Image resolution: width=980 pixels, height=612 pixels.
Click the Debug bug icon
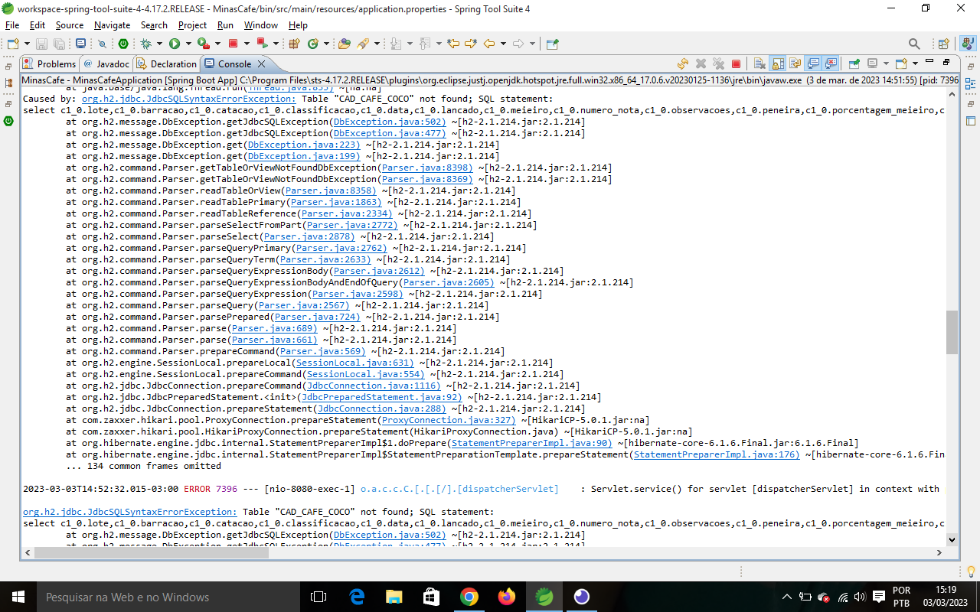click(x=145, y=44)
